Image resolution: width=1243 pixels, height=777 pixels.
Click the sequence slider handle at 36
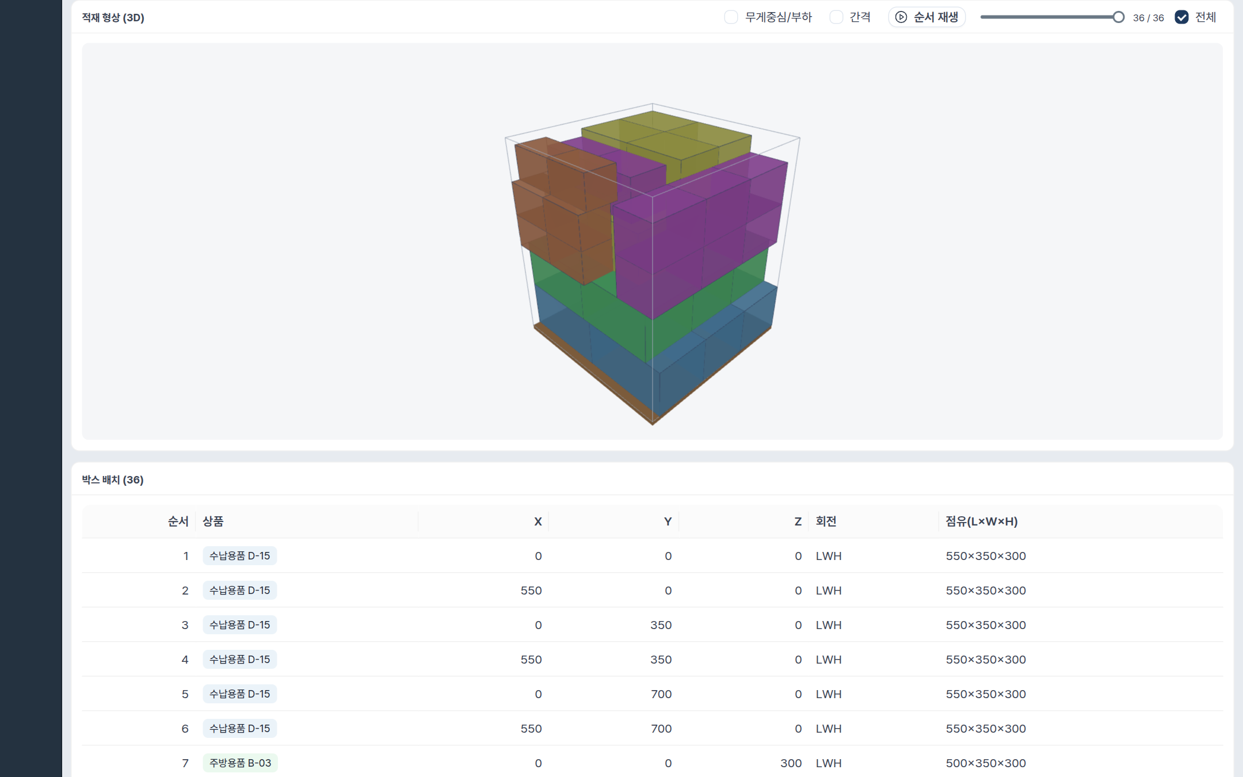pos(1118,17)
